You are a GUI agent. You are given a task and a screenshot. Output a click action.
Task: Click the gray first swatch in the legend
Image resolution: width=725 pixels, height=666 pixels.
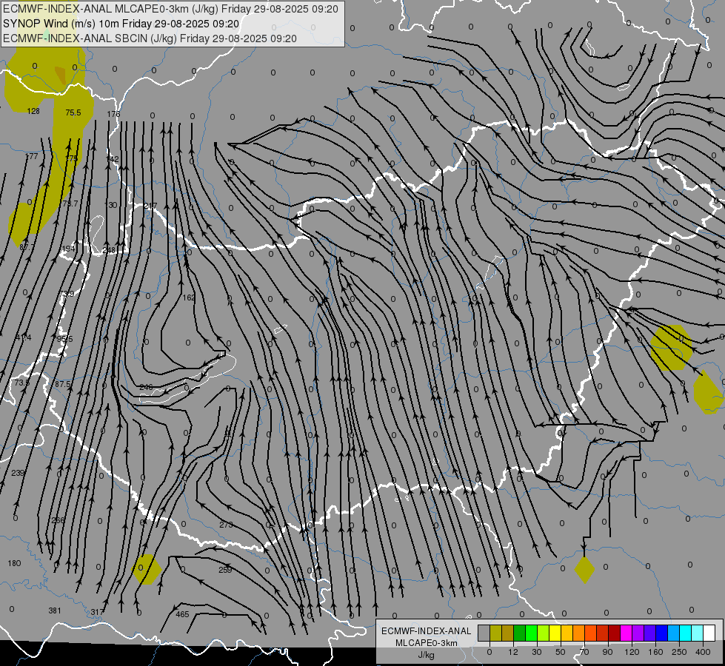coord(484,633)
